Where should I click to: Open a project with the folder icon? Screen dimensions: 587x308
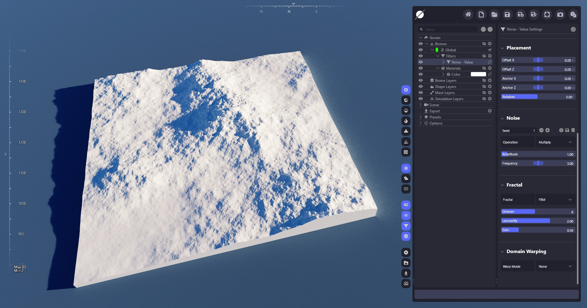[494, 14]
